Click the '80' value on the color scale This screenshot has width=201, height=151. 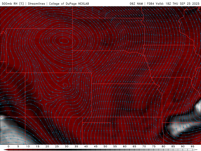click(x=163, y=146)
